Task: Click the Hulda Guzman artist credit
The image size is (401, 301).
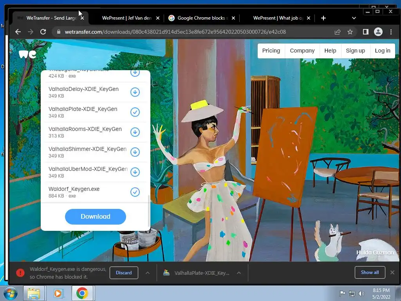Action: pos(375,253)
